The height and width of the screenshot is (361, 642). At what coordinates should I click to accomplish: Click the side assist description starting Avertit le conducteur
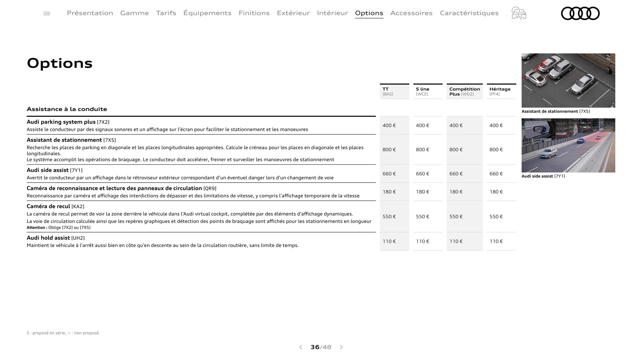(180, 178)
